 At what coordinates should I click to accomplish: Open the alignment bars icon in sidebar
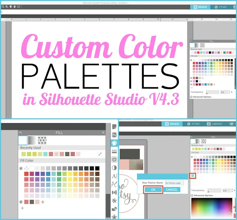[114, 192]
